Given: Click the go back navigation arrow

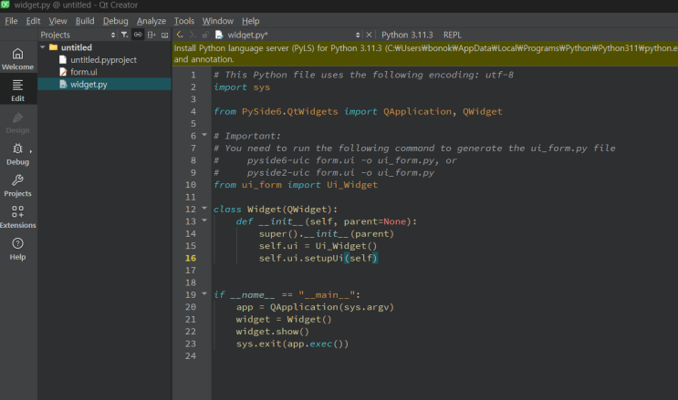Looking at the screenshot, I should coord(180,35).
